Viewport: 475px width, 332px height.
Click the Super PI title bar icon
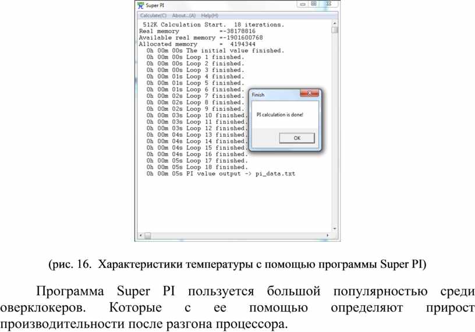pos(140,5)
